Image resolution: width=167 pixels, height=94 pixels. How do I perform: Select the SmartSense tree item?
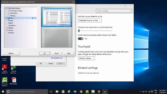[12, 26]
